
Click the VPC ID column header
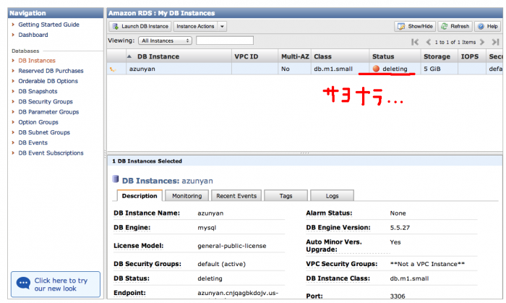(x=254, y=56)
